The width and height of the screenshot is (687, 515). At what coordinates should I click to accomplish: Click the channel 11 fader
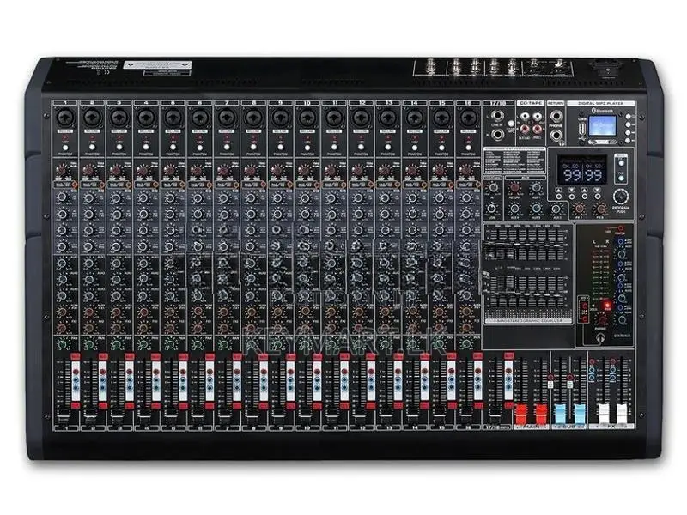331,415
